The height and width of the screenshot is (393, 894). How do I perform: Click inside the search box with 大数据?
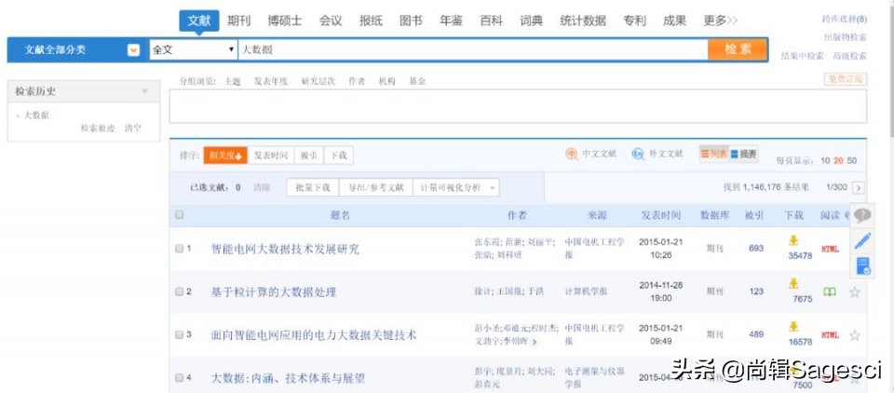click(x=473, y=49)
